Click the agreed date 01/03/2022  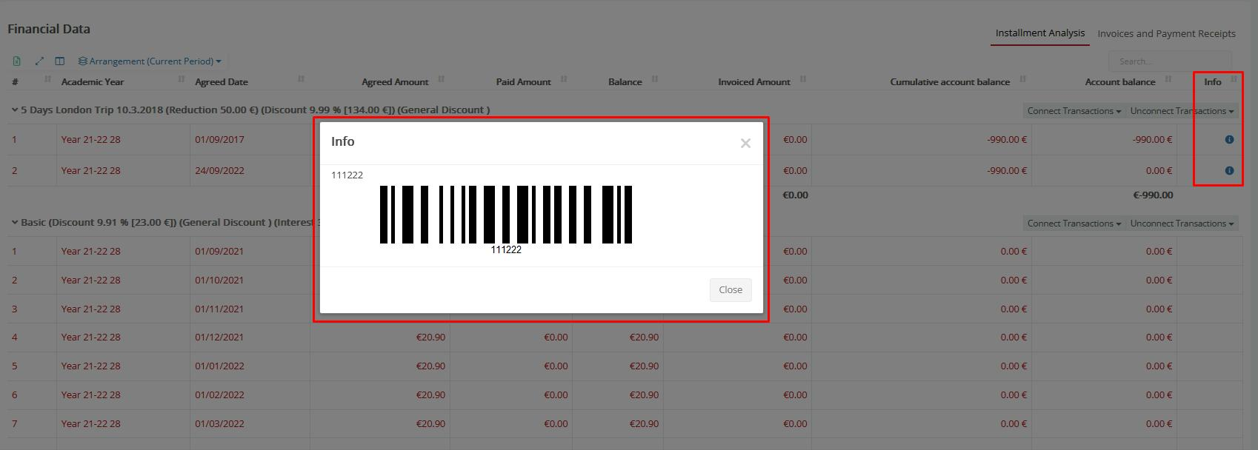pyautogui.click(x=219, y=423)
